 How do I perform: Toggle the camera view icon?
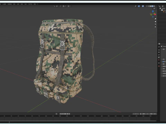pos(155,24)
